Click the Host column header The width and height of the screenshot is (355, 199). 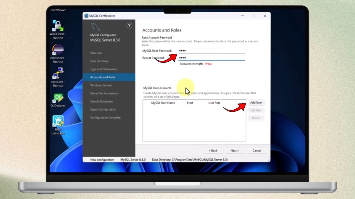click(x=196, y=103)
